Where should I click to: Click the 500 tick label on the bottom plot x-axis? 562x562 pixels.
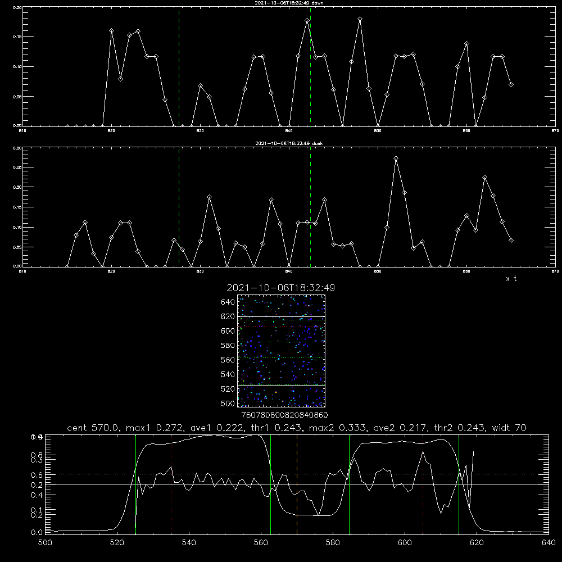pos(45,543)
